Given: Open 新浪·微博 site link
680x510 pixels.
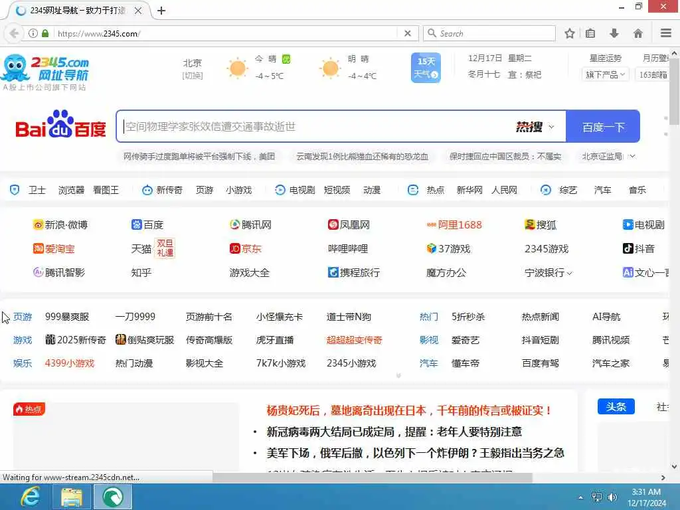Looking at the screenshot, I should click(60, 224).
